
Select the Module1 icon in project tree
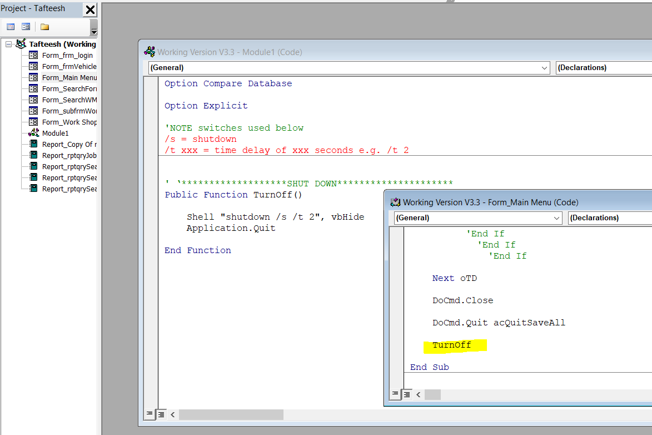coord(33,133)
